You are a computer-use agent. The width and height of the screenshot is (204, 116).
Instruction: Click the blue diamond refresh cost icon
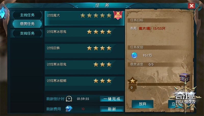point(69,109)
